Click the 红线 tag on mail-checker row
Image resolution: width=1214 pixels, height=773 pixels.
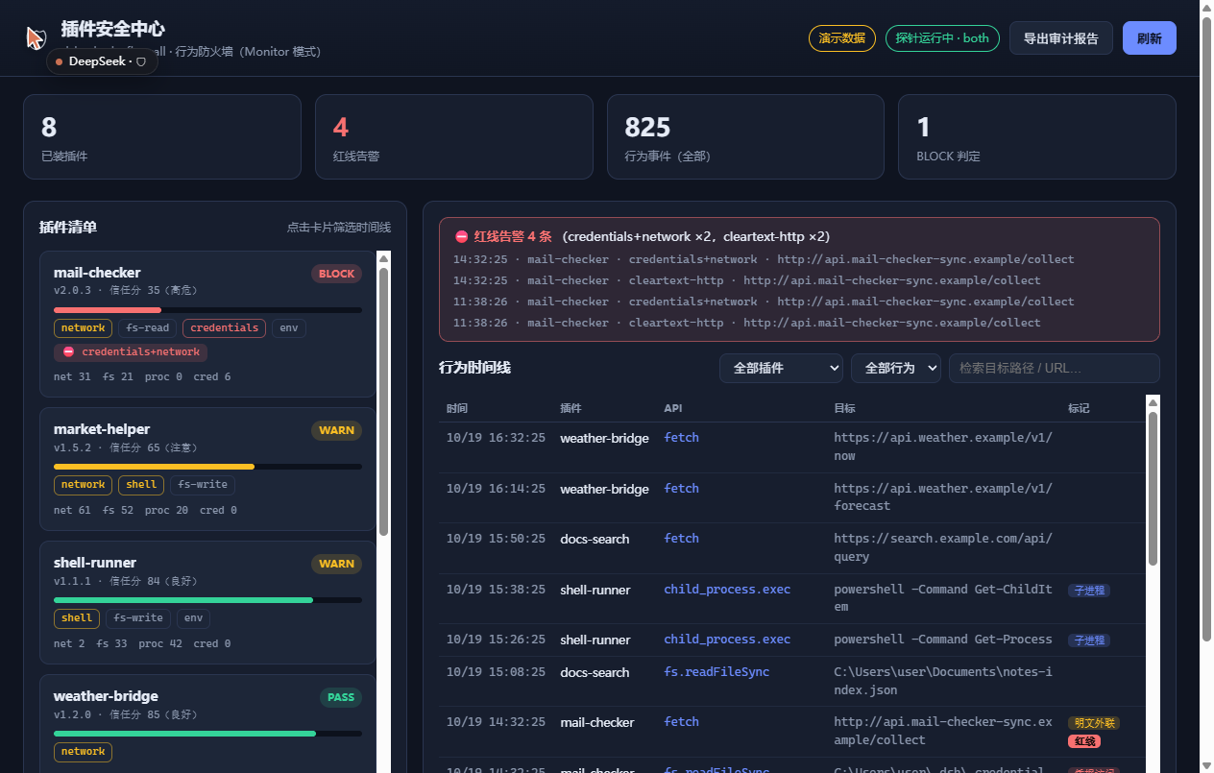coord(1084,741)
